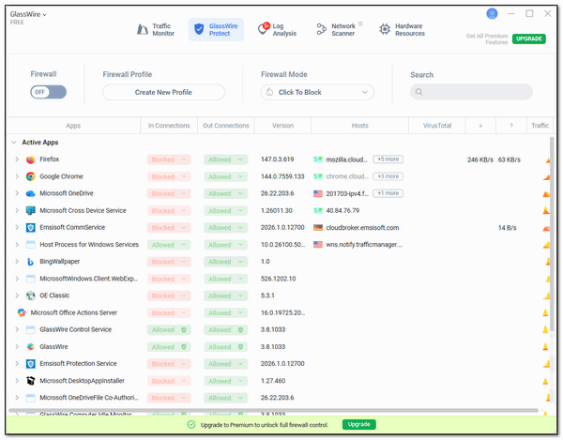The image size is (563, 440).
Task: Click the Log Analysis alert badge icon
Action: pyautogui.click(x=266, y=26)
